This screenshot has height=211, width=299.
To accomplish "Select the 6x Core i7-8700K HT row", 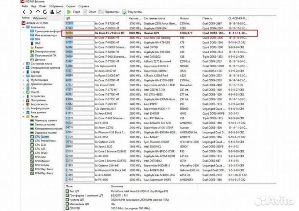I will coord(157,23).
